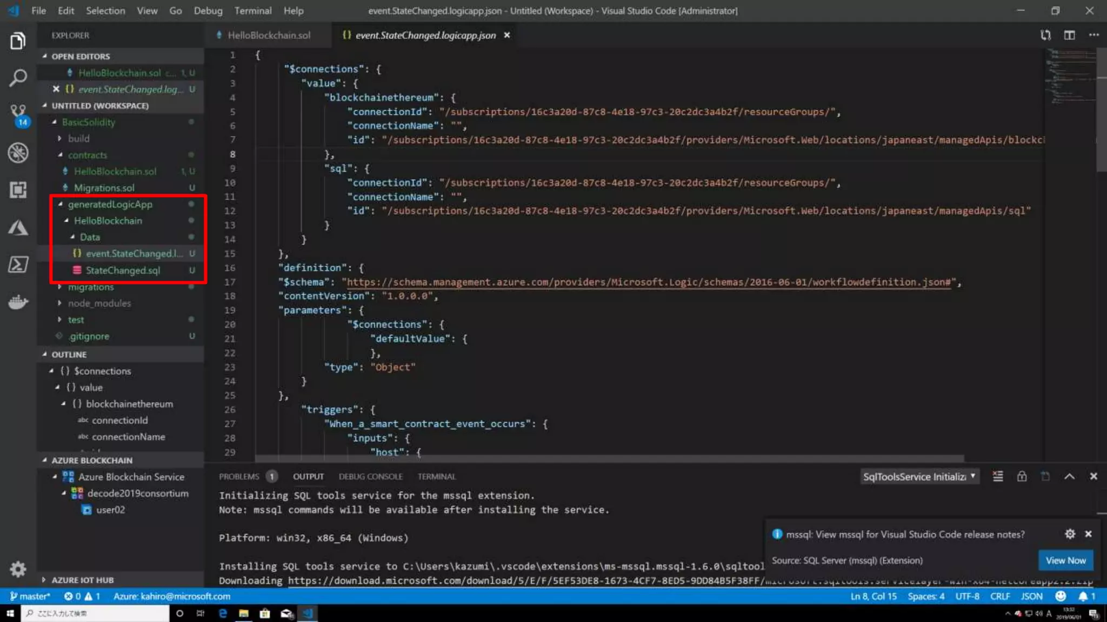Expand the node_modules folder
Image resolution: width=1107 pixels, height=622 pixels.
99,303
